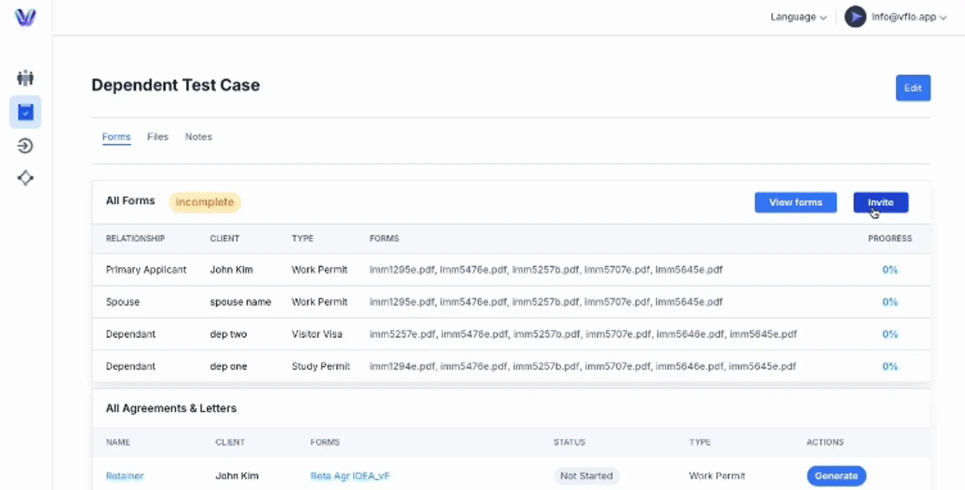Click Spouse row 0% progress
Viewport: 965px width, 490px height.
[x=890, y=302]
